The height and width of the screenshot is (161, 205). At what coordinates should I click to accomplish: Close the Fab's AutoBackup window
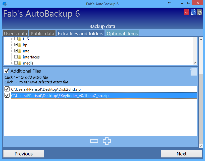click(x=198, y=3)
